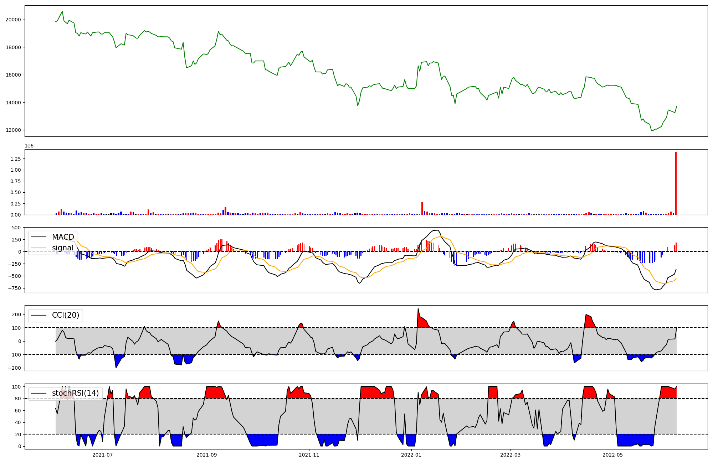This screenshot has width=713, height=463.
Task: Click the 2022-03 x-axis tick label
Action: [511, 455]
